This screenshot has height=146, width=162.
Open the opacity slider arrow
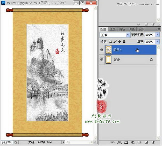click(x=157, y=35)
